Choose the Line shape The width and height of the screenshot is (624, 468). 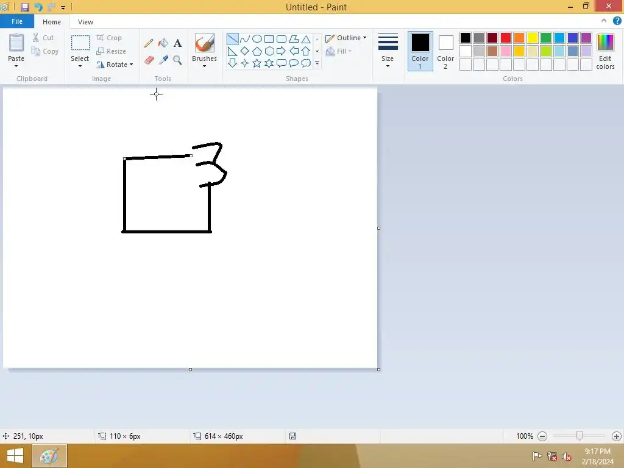(232, 39)
